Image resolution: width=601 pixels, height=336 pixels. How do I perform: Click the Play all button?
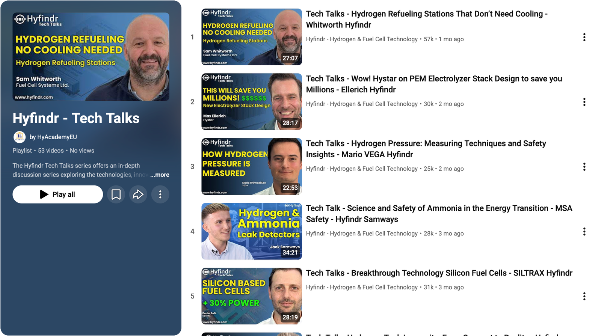[57, 194]
